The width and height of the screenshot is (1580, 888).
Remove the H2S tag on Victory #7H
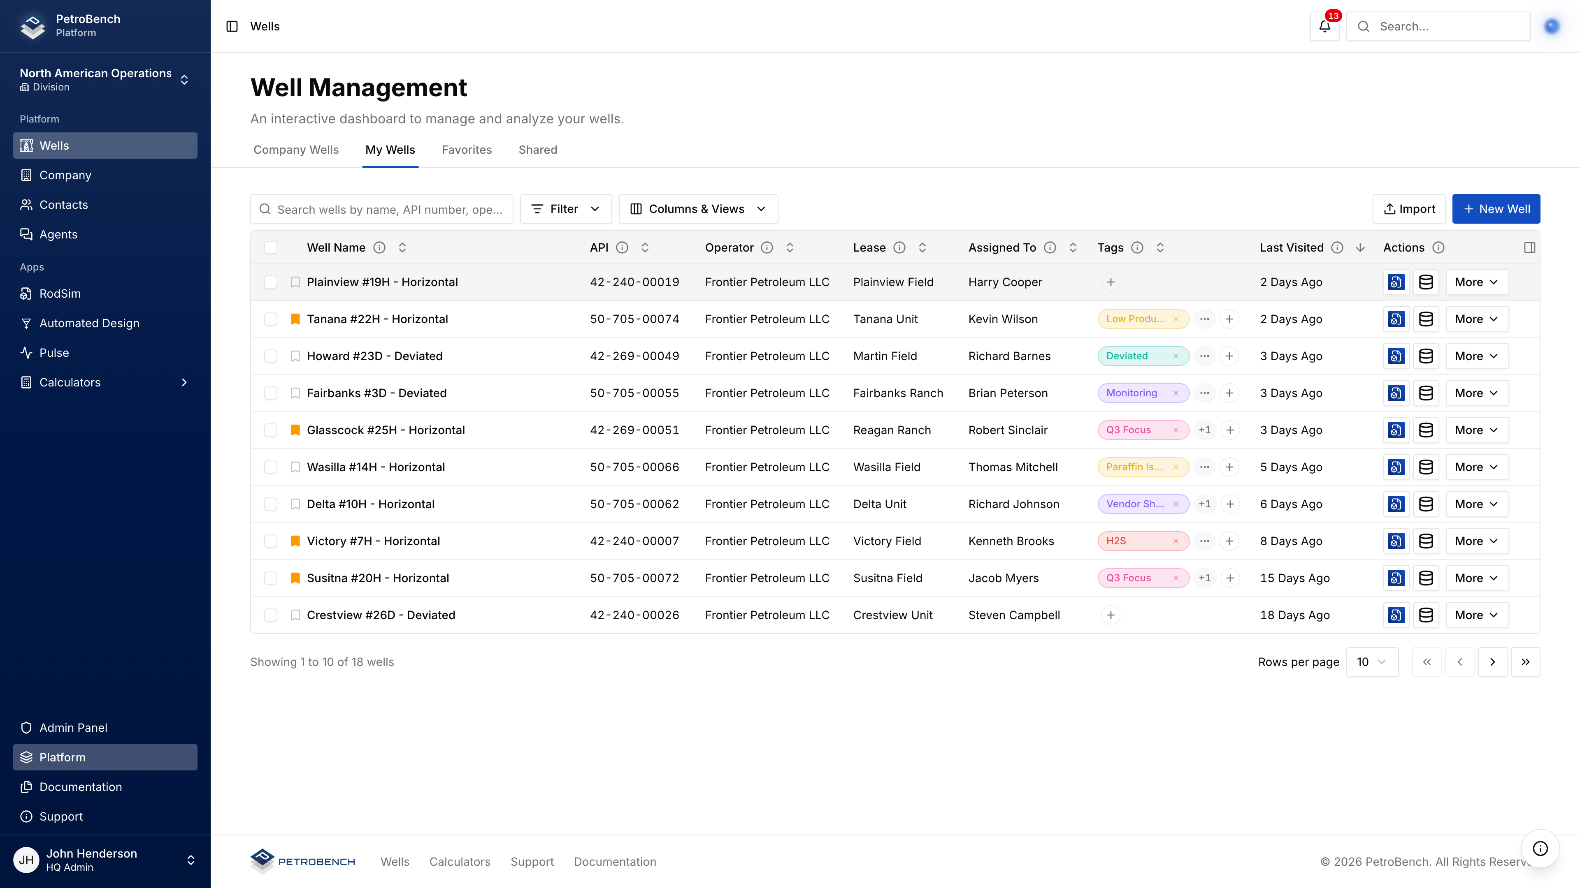click(1176, 541)
